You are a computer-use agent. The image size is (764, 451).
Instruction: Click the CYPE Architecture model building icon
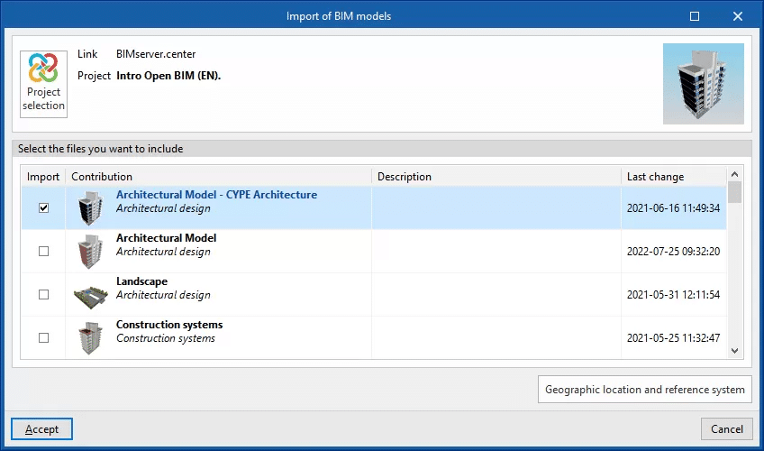[x=91, y=207]
